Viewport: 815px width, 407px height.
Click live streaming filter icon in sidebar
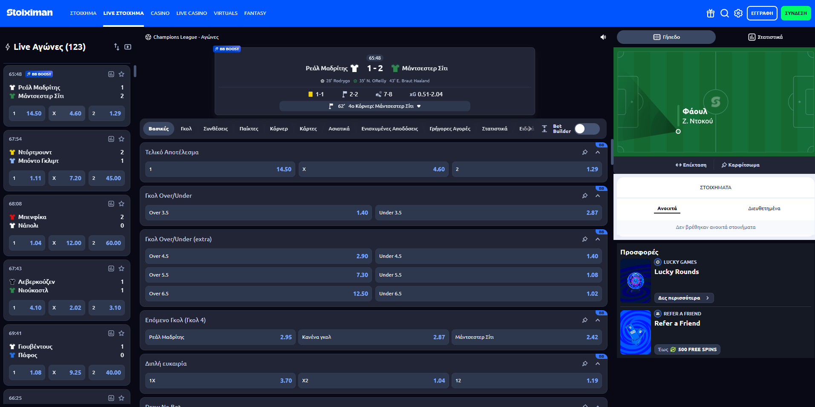pyautogui.click(x=128, y=47)
